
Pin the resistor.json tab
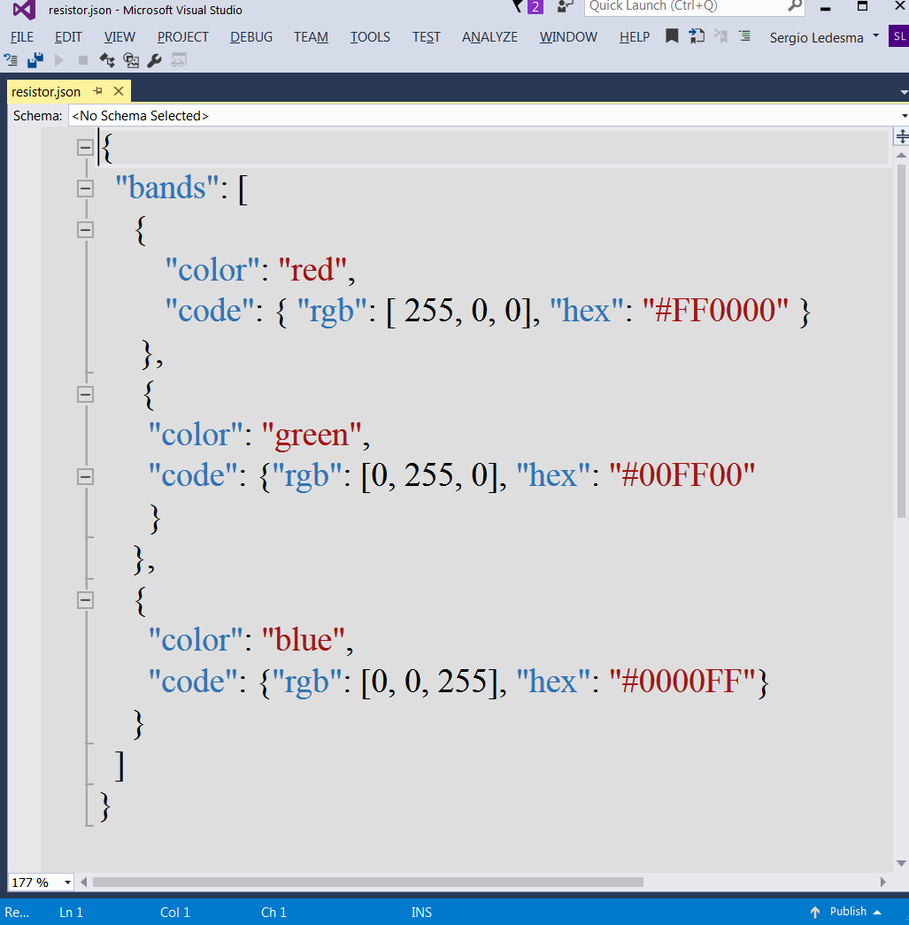[98, 91]
